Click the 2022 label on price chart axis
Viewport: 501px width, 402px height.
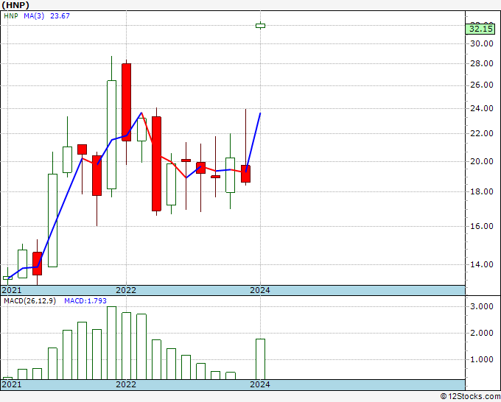point(126,290)
